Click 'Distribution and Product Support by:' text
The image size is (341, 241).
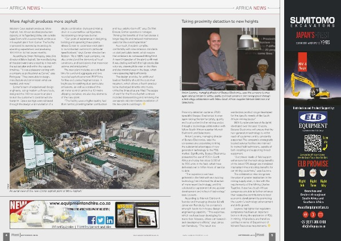click(313, 108)
